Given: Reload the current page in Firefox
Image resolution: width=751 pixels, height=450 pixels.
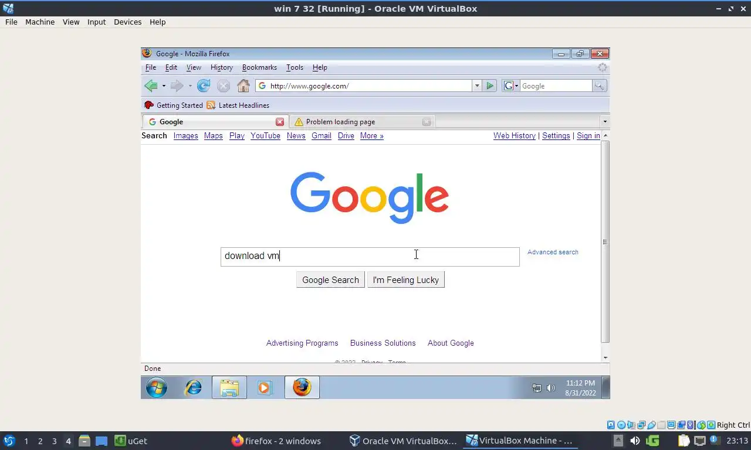Looking at the screenshot, I should [x=204, y=86].
